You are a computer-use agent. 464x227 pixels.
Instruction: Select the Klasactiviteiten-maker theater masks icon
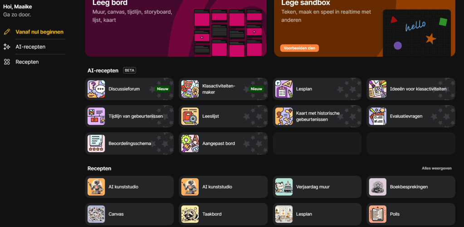[x=190, y=89]
